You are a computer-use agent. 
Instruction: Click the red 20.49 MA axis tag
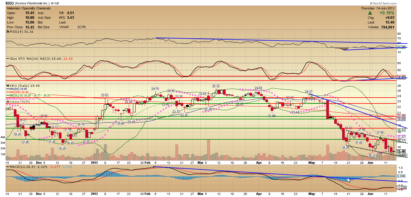[x=402, y=116]
